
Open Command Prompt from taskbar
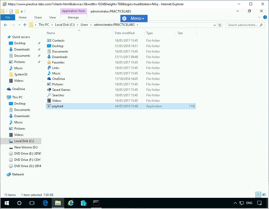click(96, 203)
